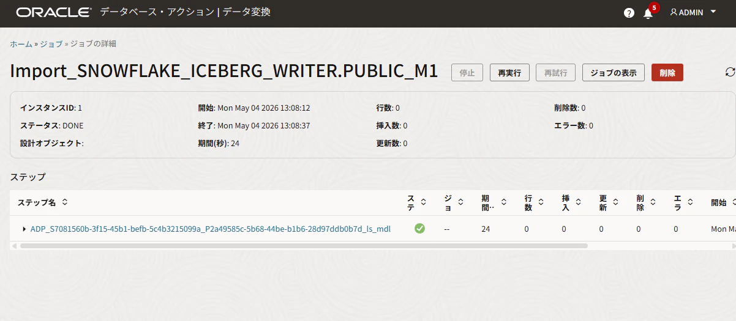The image size is (736, 321).
Task: Click the 開始 column header
Action: (x=719, y=202)
